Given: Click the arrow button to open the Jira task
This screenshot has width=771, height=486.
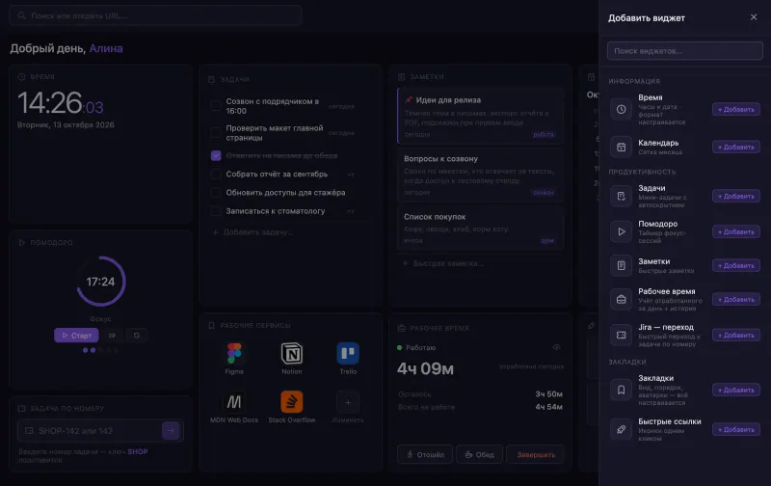Looking at the screenshot, I should pos(171,431).
